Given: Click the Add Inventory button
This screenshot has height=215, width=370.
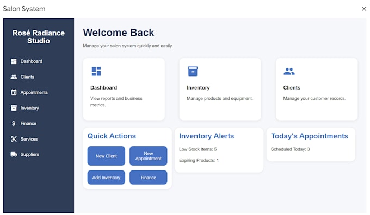Looking at the screenshot, I should [106, 178].
